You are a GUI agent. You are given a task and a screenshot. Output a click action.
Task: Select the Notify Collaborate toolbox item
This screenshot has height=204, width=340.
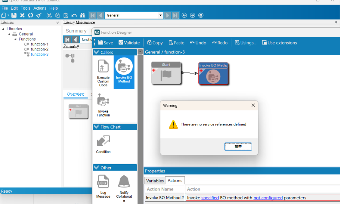point(124,188)
